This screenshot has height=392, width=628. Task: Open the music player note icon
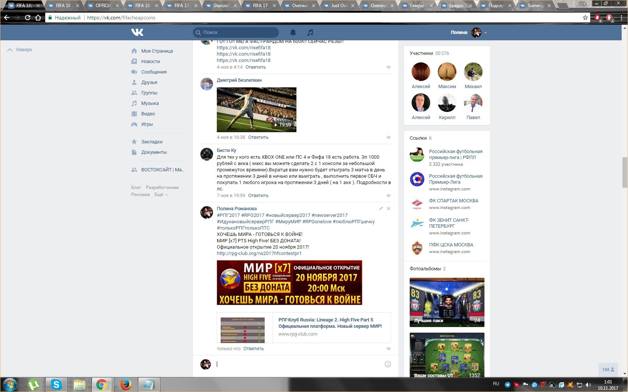(x=310, y=32)
